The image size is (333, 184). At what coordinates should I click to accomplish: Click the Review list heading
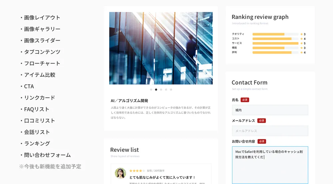[125, 150]
